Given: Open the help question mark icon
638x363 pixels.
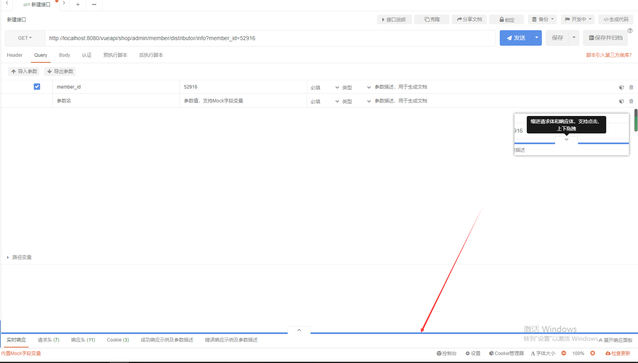Looking at the screenshot, I should tap(630, 31).
